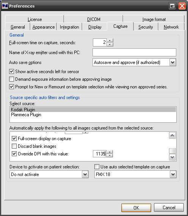
Task: Decrease full-screen time with the down arrow
Action: pyautogui.click(x=110, y=44)
